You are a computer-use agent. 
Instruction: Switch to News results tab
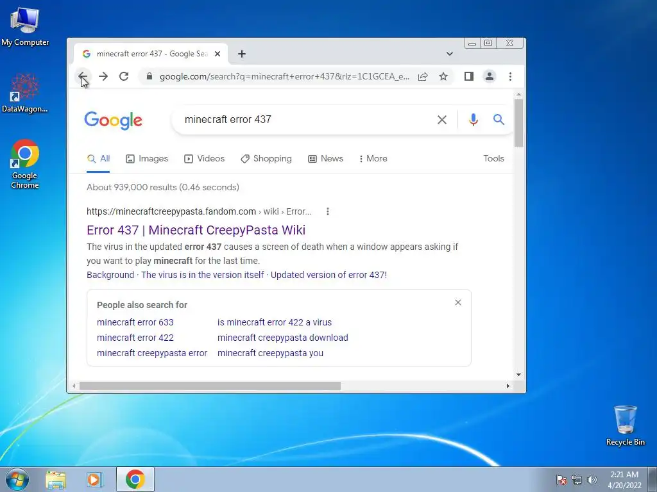[325, 159]
